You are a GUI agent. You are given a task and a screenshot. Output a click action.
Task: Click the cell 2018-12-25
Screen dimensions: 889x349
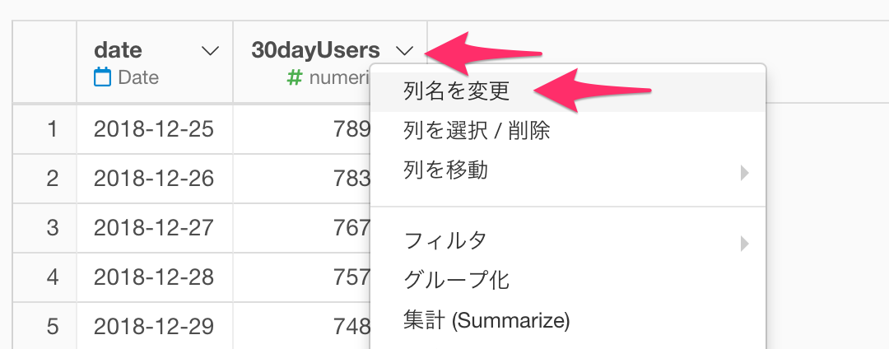click(154, 130)
